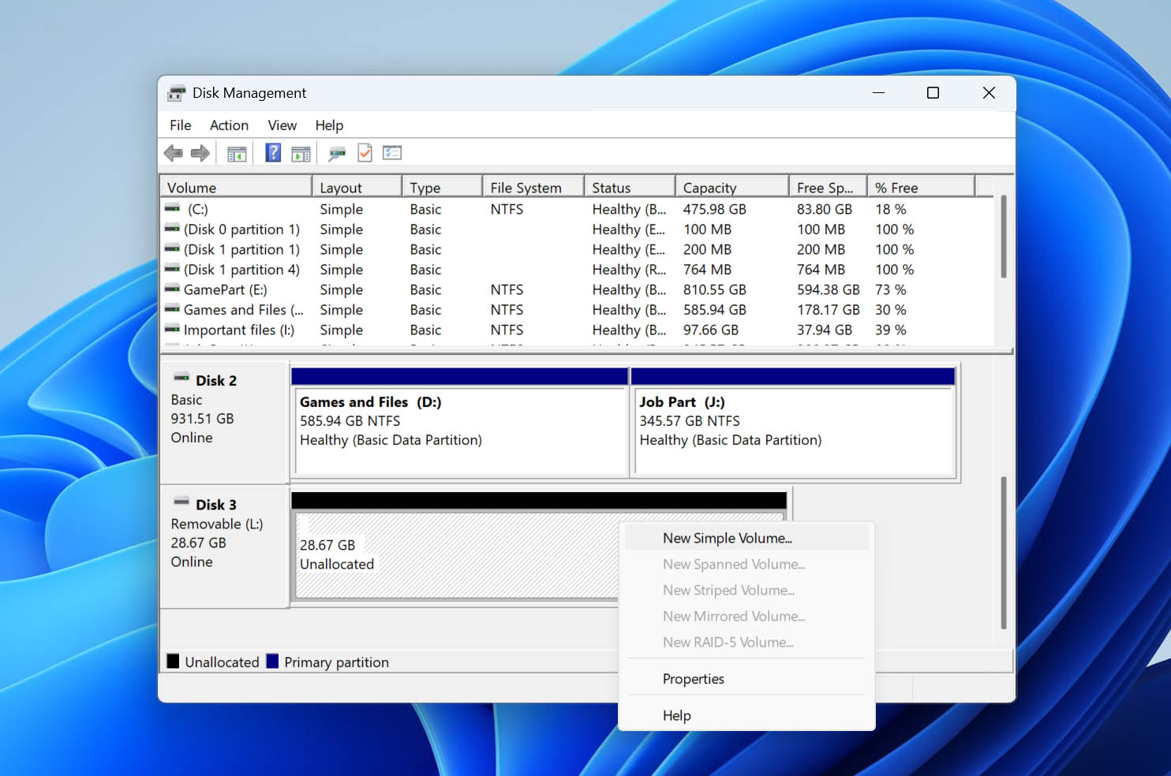This screenshot has height=776, width=1171.
Task: Click the Disk Management title bar app icon
Action: [x=177, y=93]
